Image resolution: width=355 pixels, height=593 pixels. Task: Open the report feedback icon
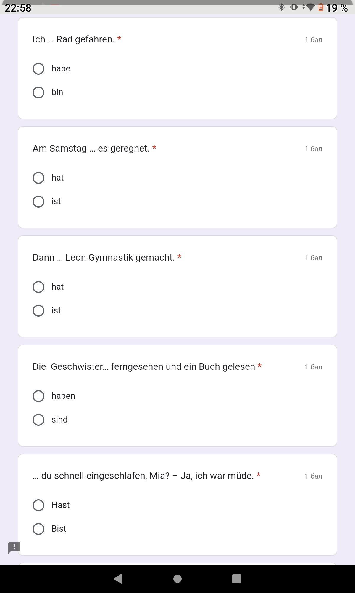[14, 547]
